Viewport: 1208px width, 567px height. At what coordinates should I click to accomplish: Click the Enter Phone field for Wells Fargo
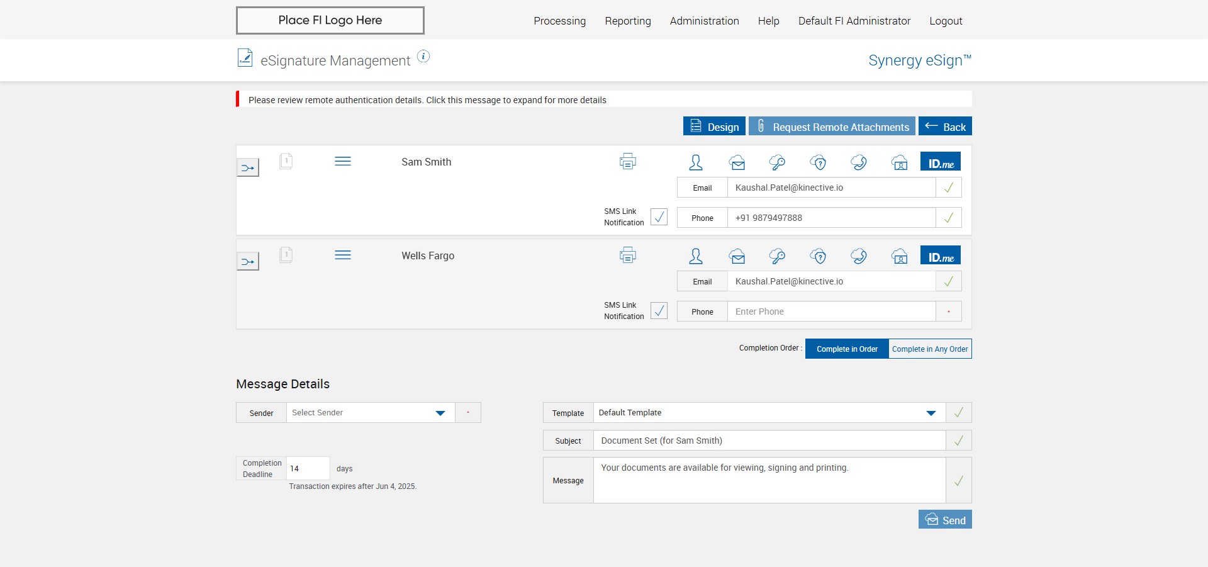click(830, 312)
